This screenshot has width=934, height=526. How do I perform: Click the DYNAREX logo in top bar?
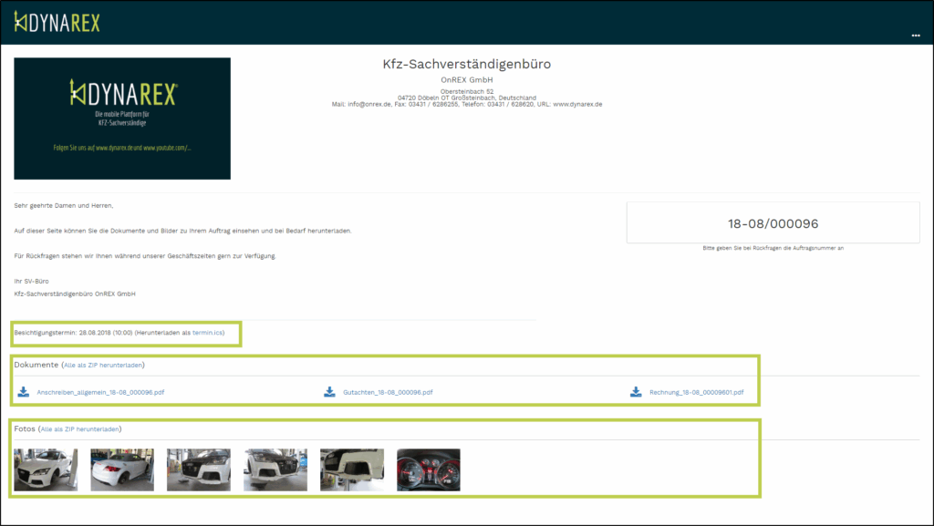pyautogui.click(x=57, y=22)
